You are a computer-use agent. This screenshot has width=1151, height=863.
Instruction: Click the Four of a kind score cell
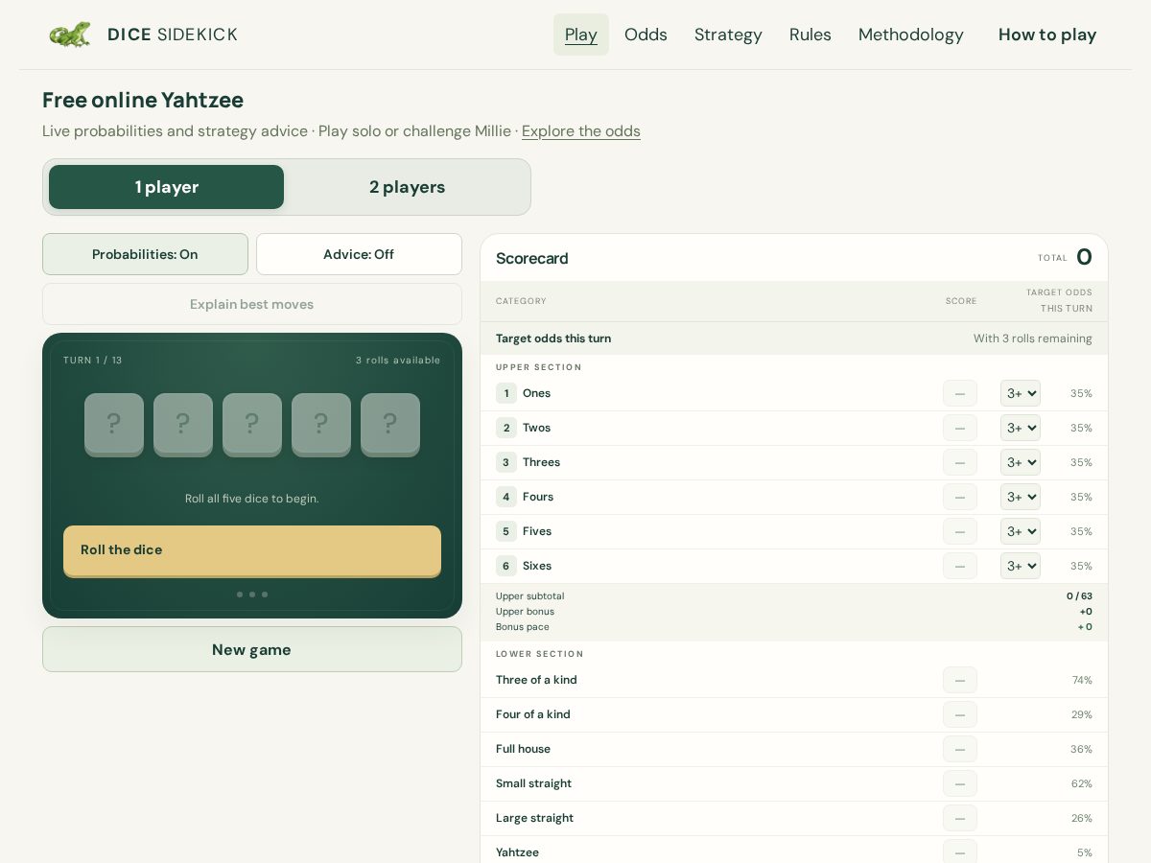point(960,714)
